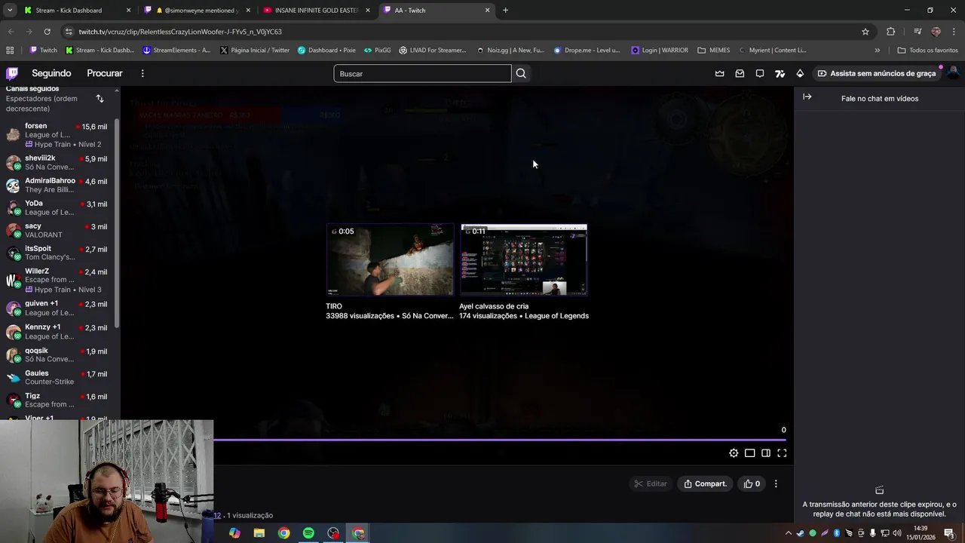965x543 pixels.
Task: Click Gaules channel avatar
Action: pos(13,378)
